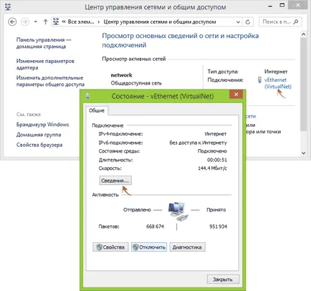The height and width of the screenshot is (291, 311).
Task: Open 'Панель управления — домашняя страница'
Action: [x=44, y=43]
